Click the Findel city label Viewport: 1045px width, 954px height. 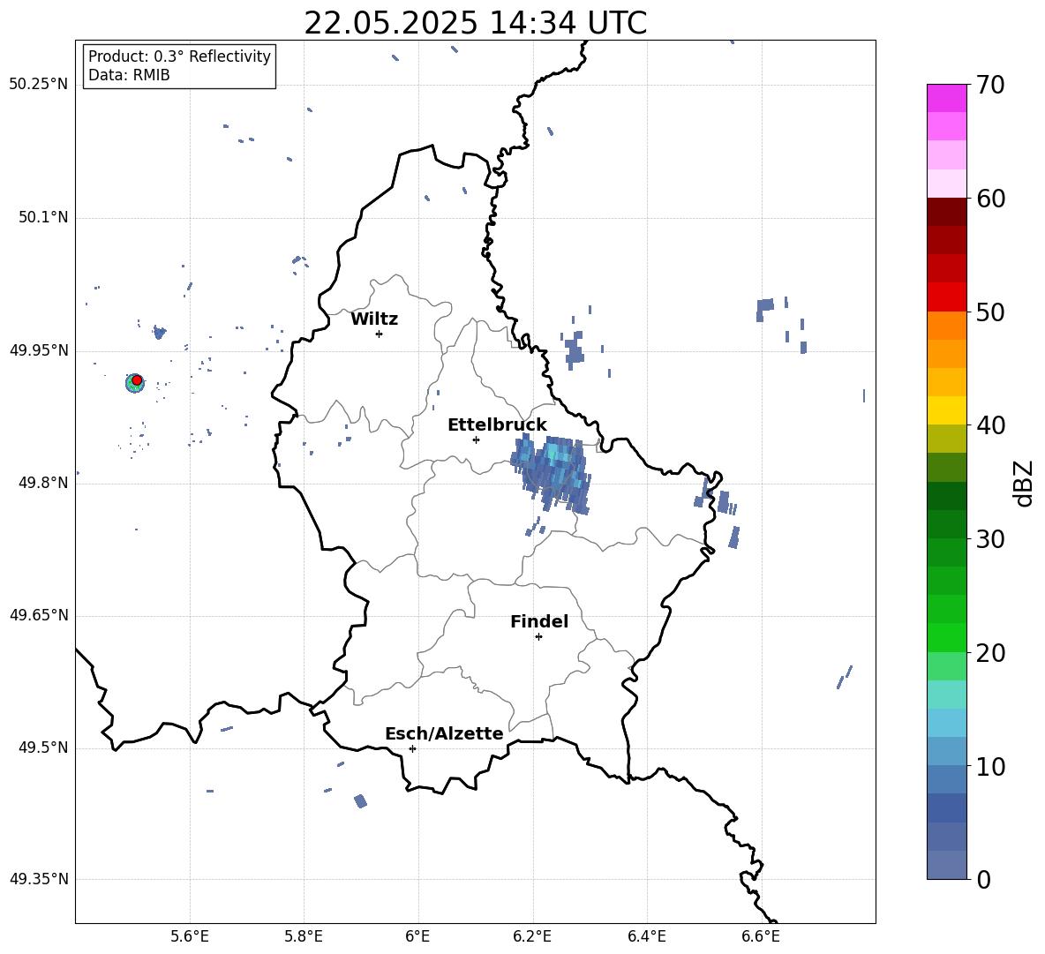coord(539,621)
